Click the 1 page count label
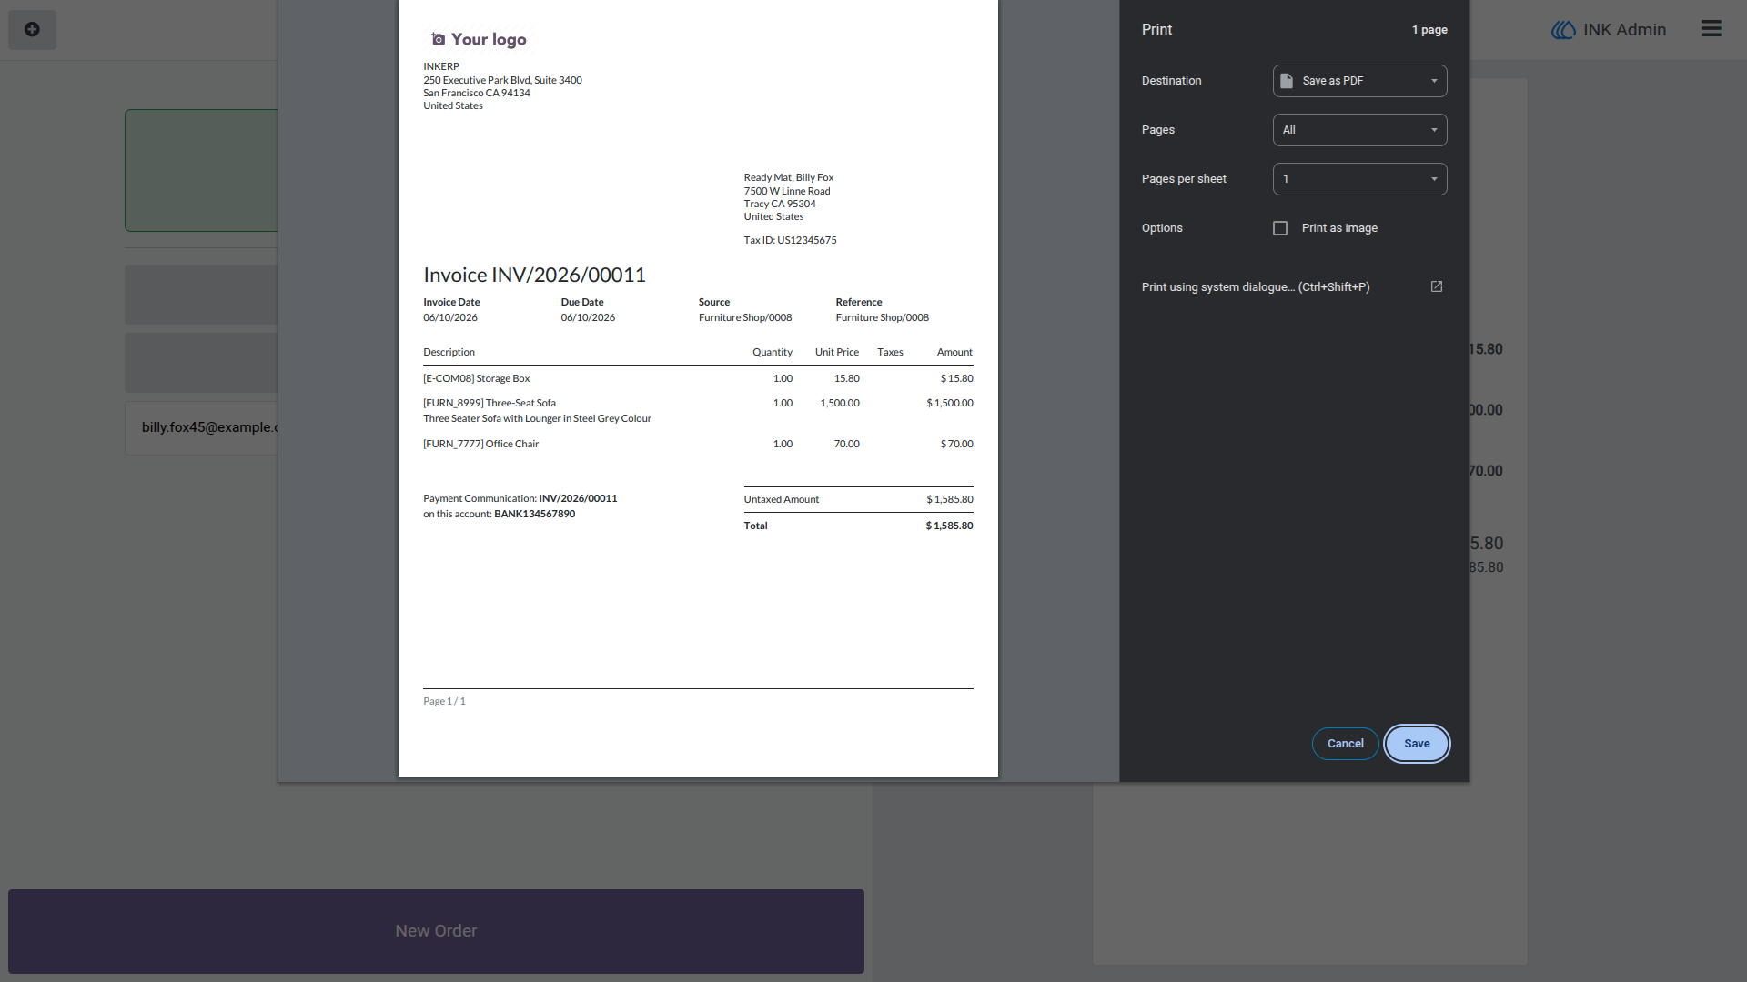This screenshot has width=1747, height=982. tap(1429, 30)
